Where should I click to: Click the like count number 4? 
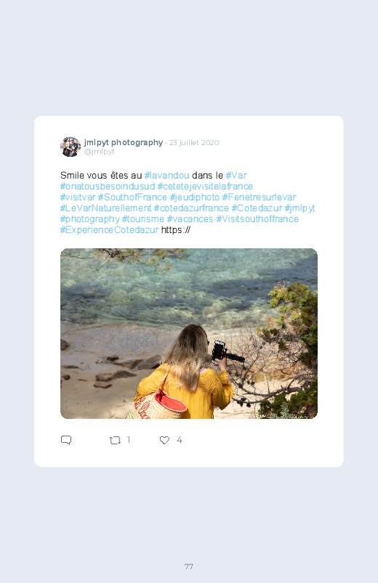tap(179, 440)
